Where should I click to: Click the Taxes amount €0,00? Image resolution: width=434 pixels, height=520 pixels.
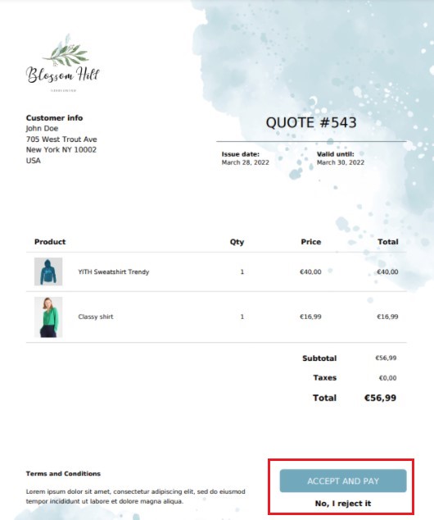pos(387,378)
